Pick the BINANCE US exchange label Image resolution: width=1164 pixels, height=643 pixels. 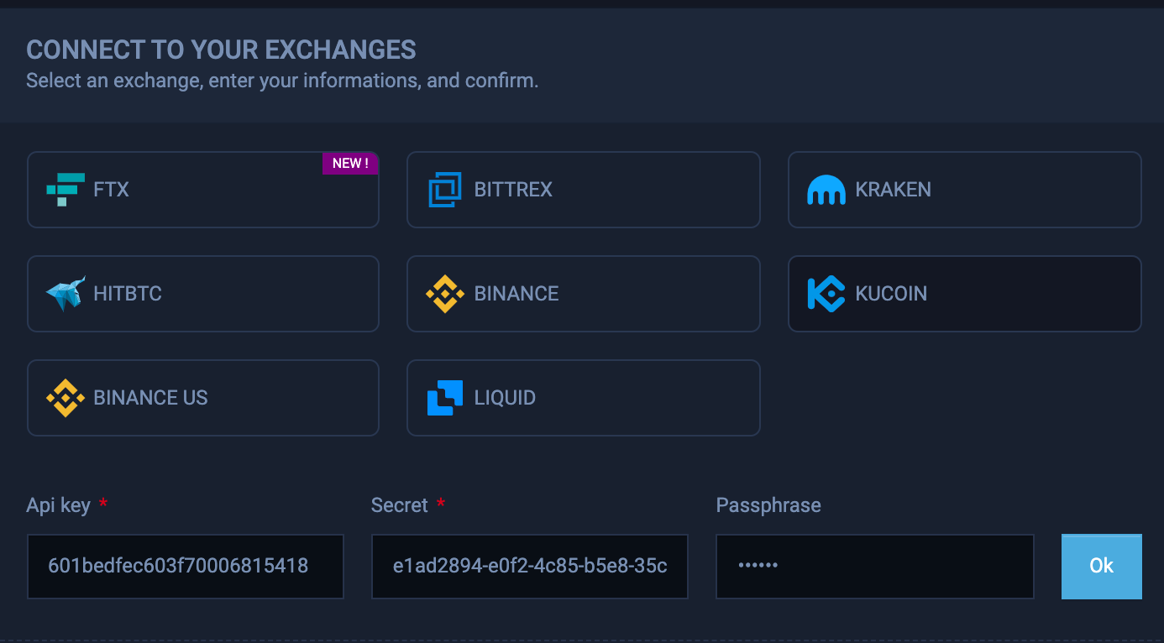click(x=151, y=398)
